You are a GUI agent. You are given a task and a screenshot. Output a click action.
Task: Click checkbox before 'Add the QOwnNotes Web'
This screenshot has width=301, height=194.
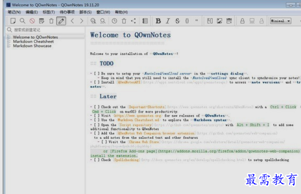97,133
